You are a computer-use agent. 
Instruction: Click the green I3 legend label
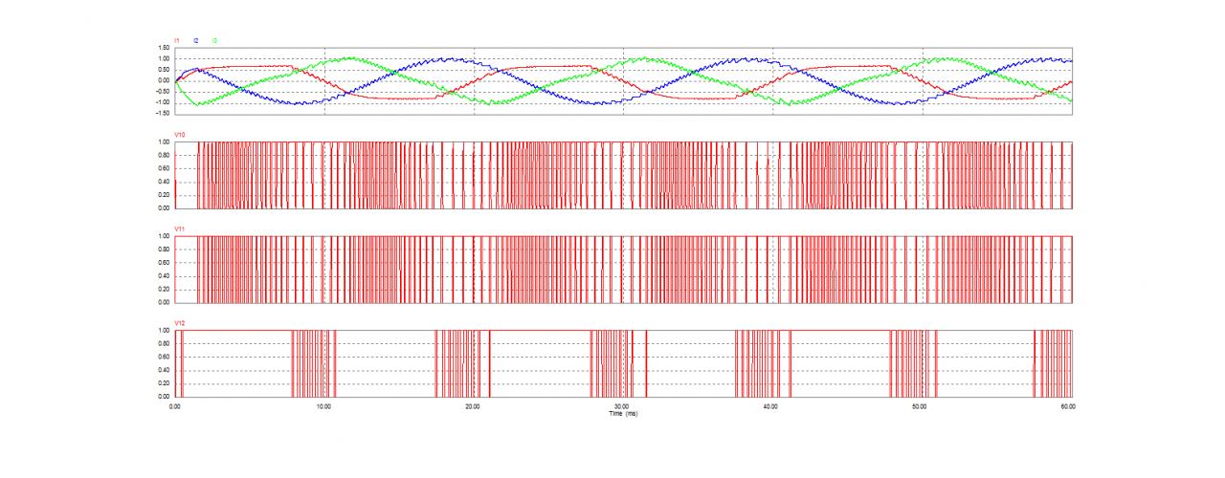(x=214, y=41)
